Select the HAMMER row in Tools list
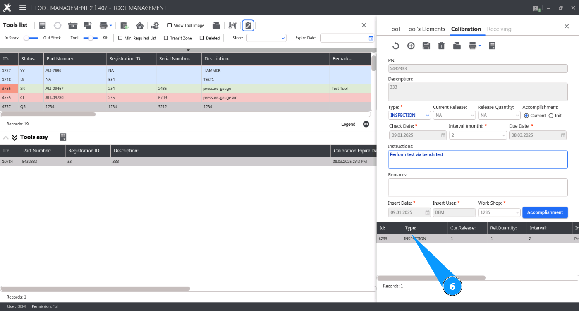 pyautogui.click(x=186, y=70)
